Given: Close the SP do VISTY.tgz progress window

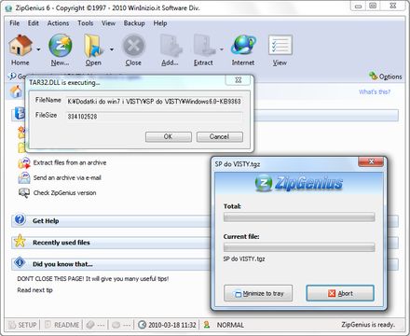Looking at the screenshot, I should click(371, 161).
